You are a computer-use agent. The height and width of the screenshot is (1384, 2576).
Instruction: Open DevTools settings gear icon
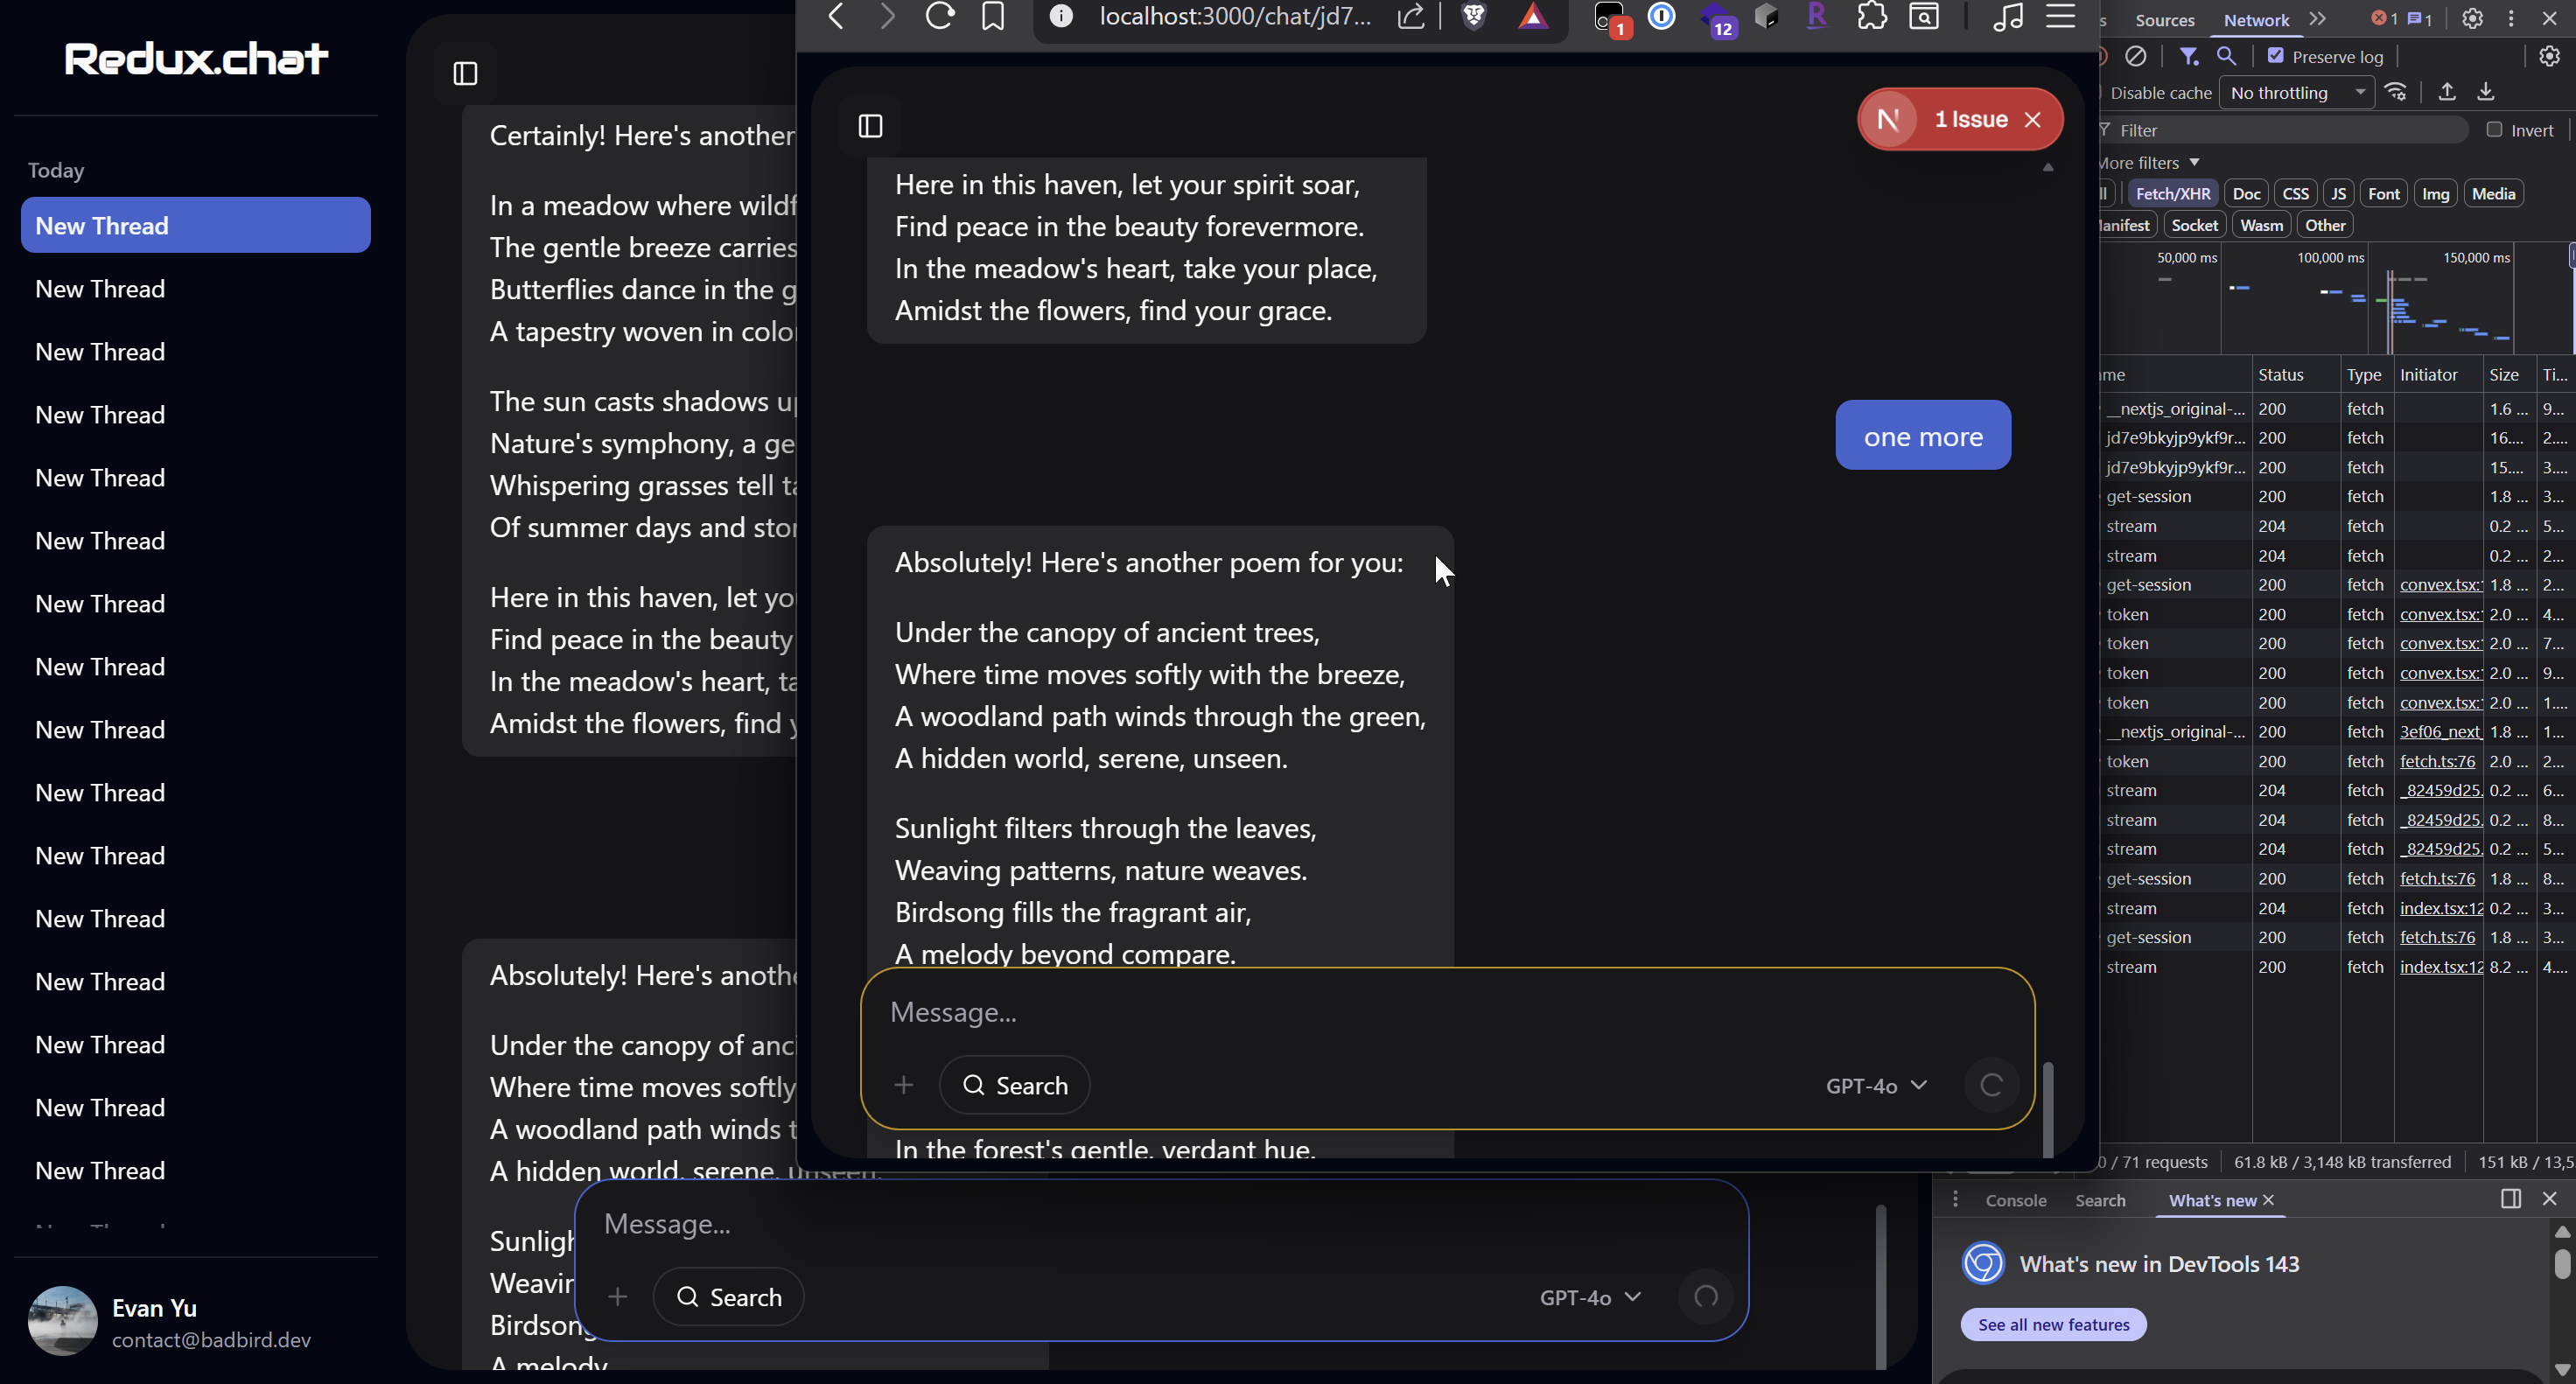2472,19
